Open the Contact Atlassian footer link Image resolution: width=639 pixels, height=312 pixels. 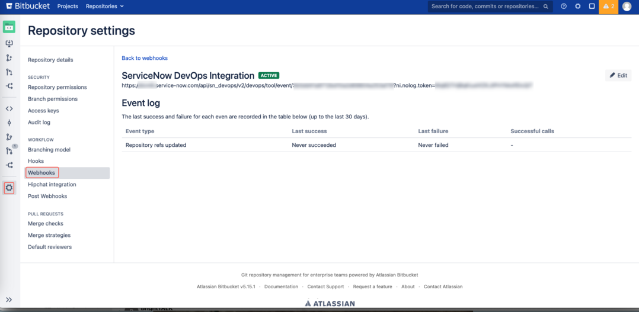(x=443, y=287)
